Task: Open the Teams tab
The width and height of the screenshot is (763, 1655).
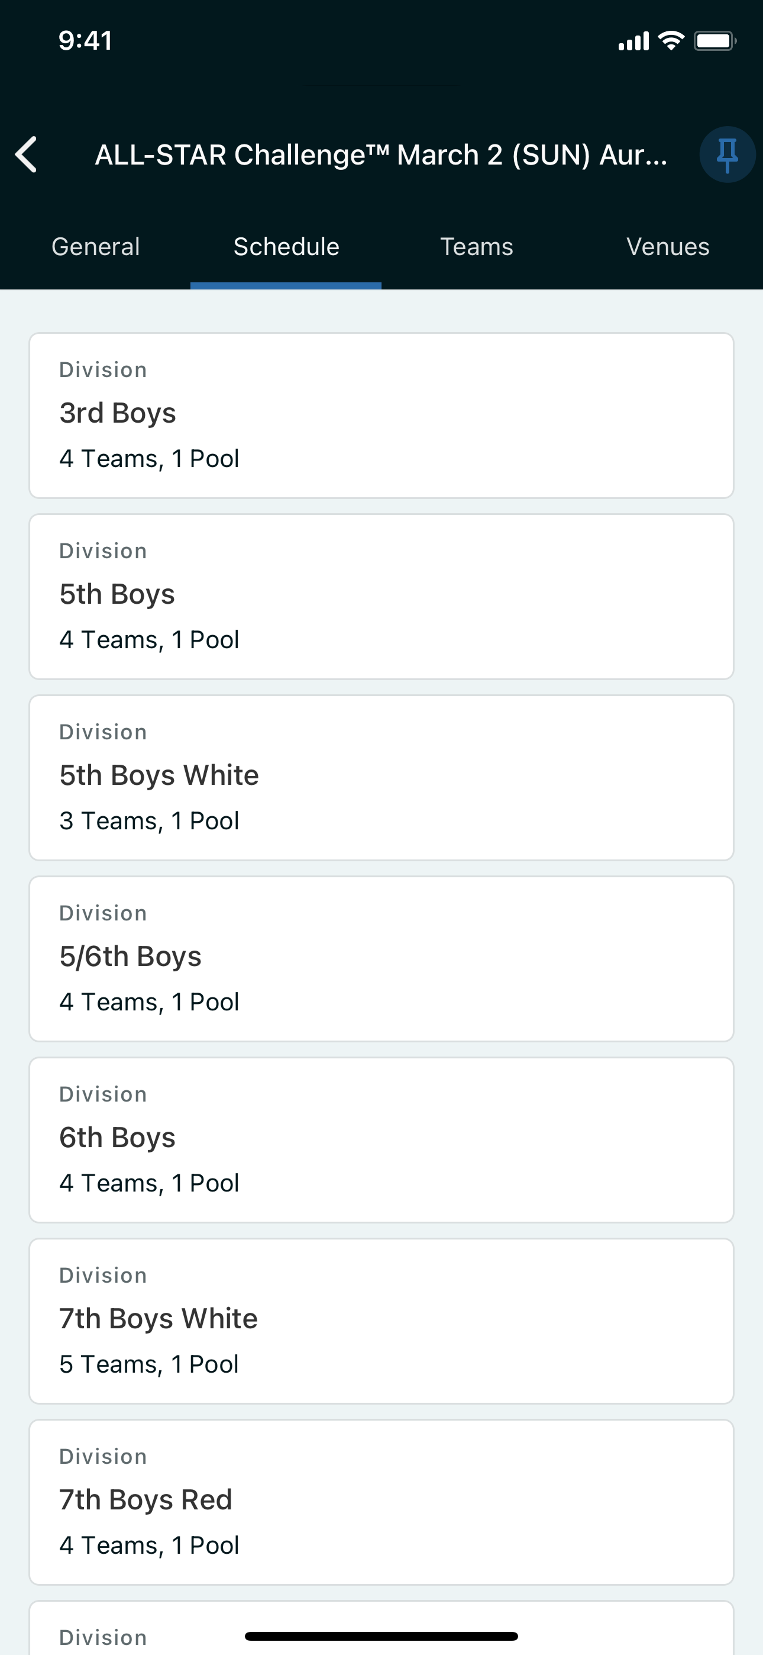Action: pos(477,247)
